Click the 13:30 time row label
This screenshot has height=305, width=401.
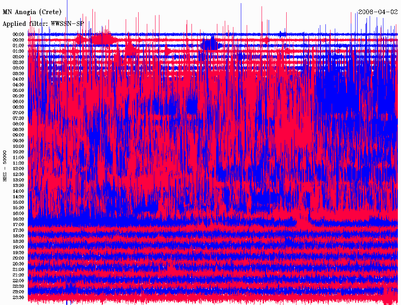point(18,185)
